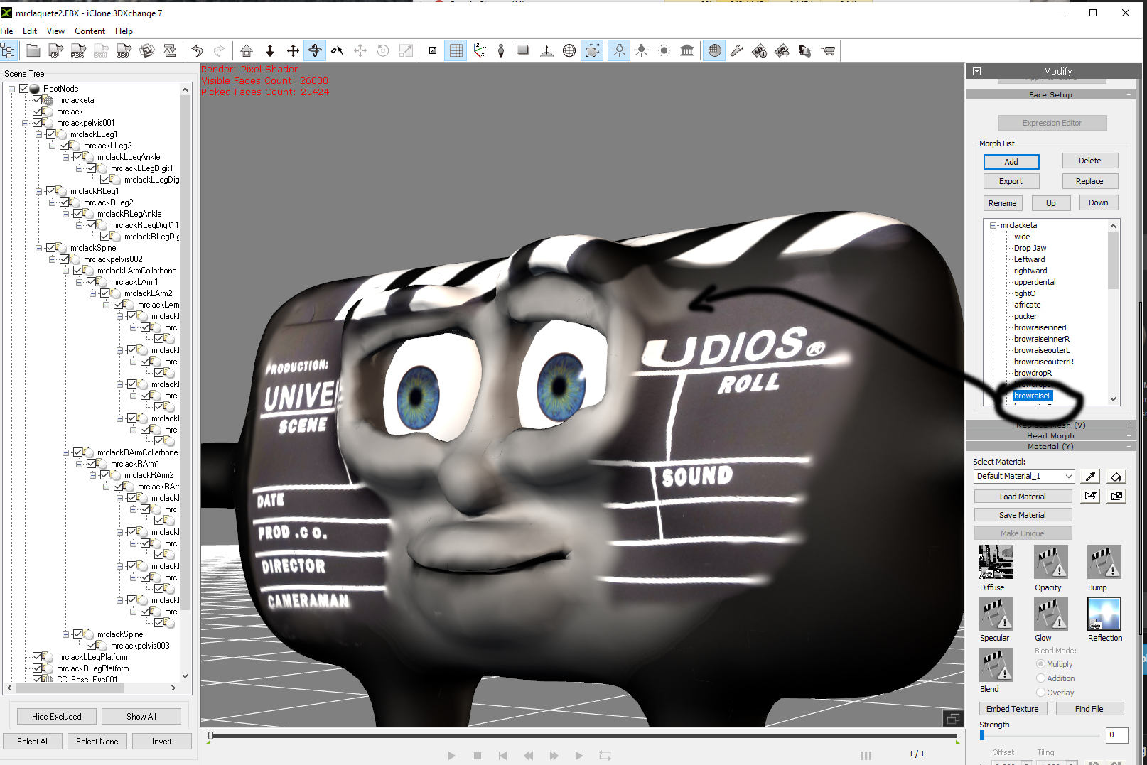The height and width of the screenshot is (765, 1147).
Task: Collapse the mrclackRArm1 tree node
Action: coord(79,464)
